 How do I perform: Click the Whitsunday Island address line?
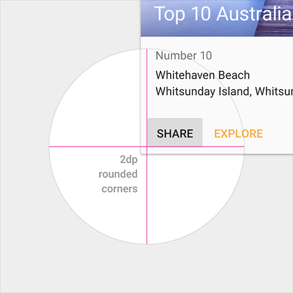click(x=224, y=91)
